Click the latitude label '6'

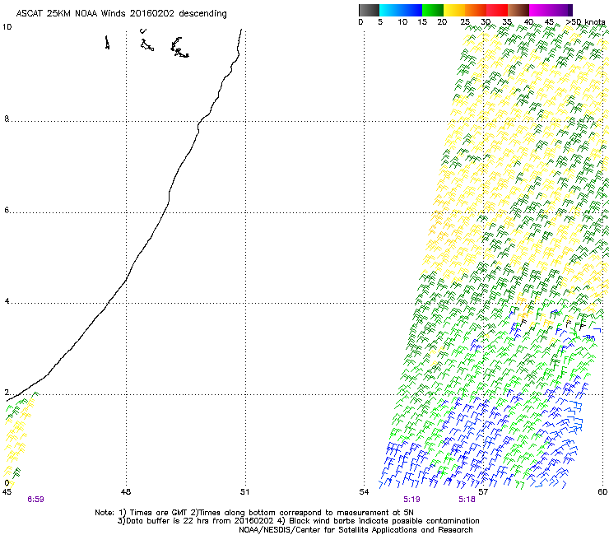click(x=7, y=210)
